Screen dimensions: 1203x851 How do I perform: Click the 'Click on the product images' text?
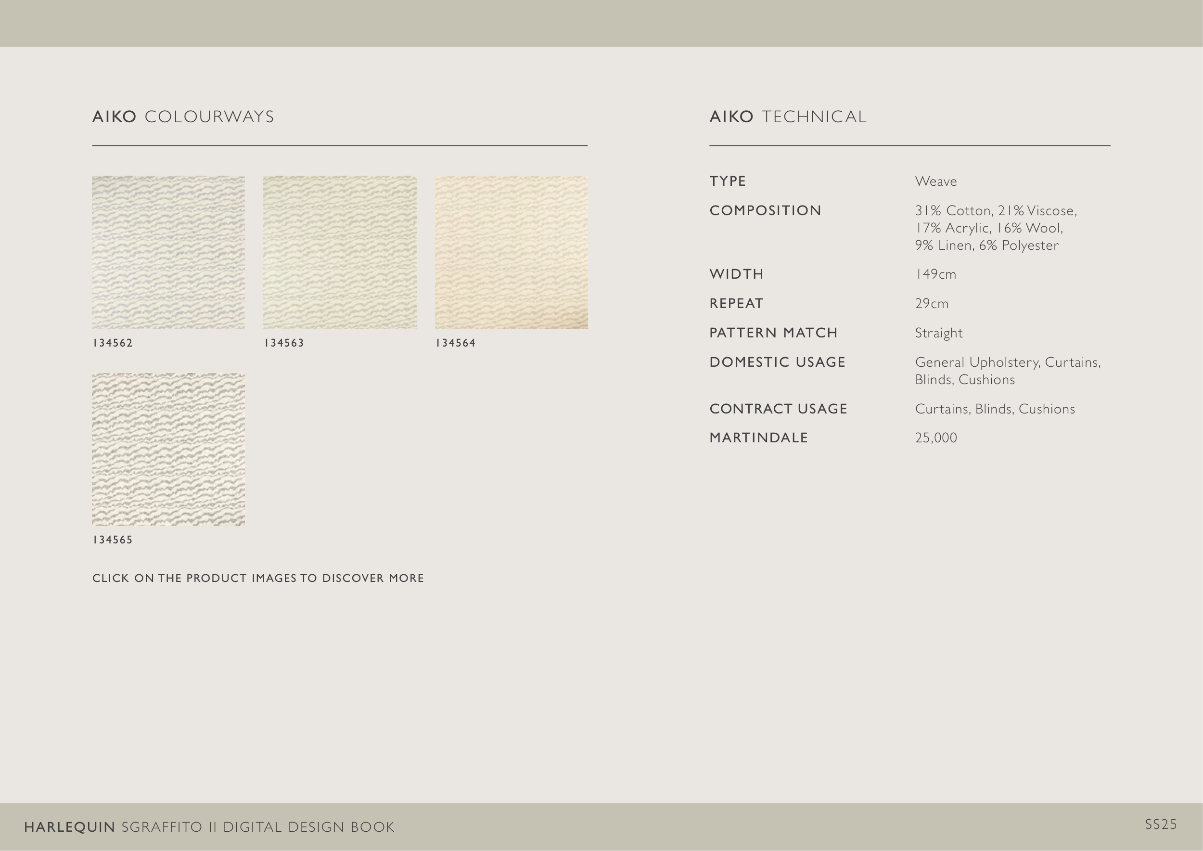coord(258,578)
